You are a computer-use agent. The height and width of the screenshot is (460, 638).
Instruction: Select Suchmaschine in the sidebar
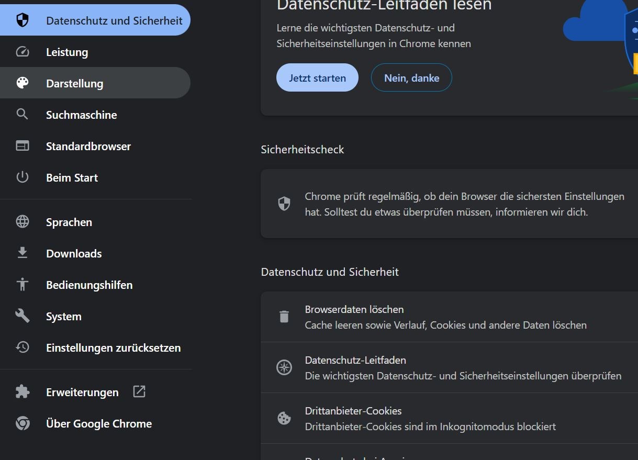(95, 115)
